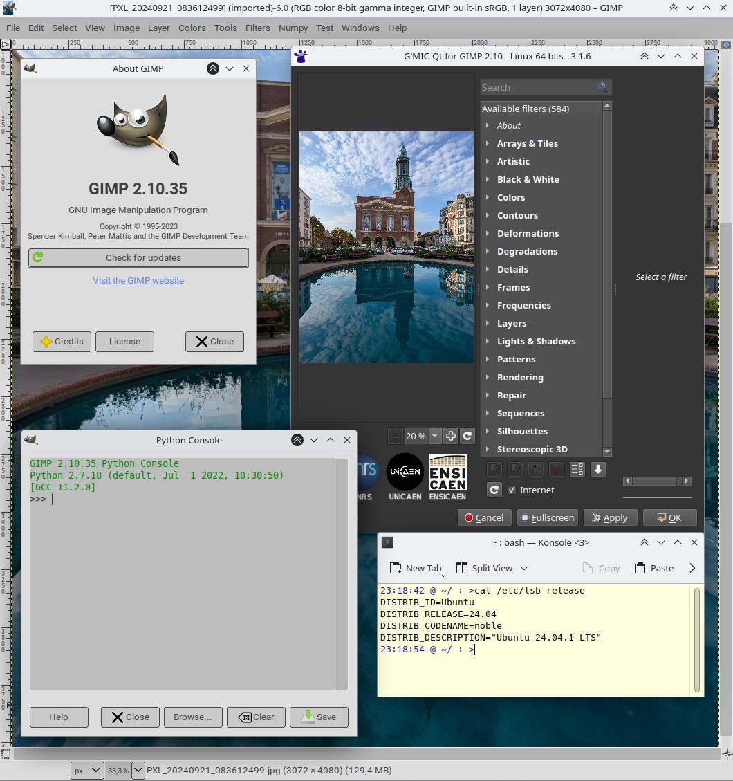Uncheck the Internet checkbox
The height and width of the screenshot is (781, 733).
click(x=512, y=490)
